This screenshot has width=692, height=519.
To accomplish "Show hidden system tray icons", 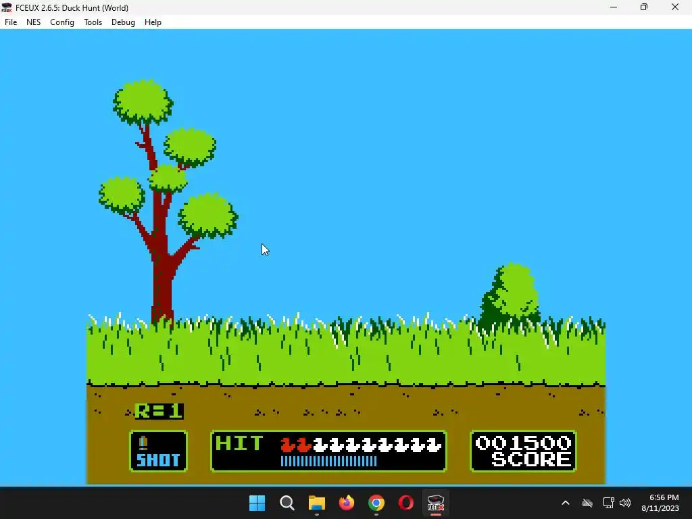I will click(566, 503).
